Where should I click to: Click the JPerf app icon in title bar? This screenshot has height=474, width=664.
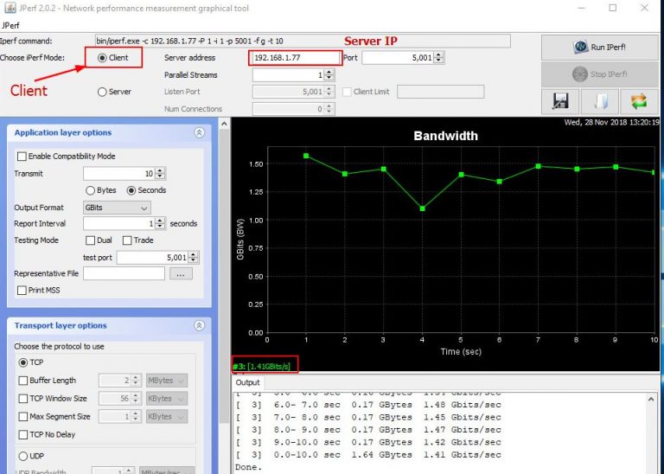point(10,8)
